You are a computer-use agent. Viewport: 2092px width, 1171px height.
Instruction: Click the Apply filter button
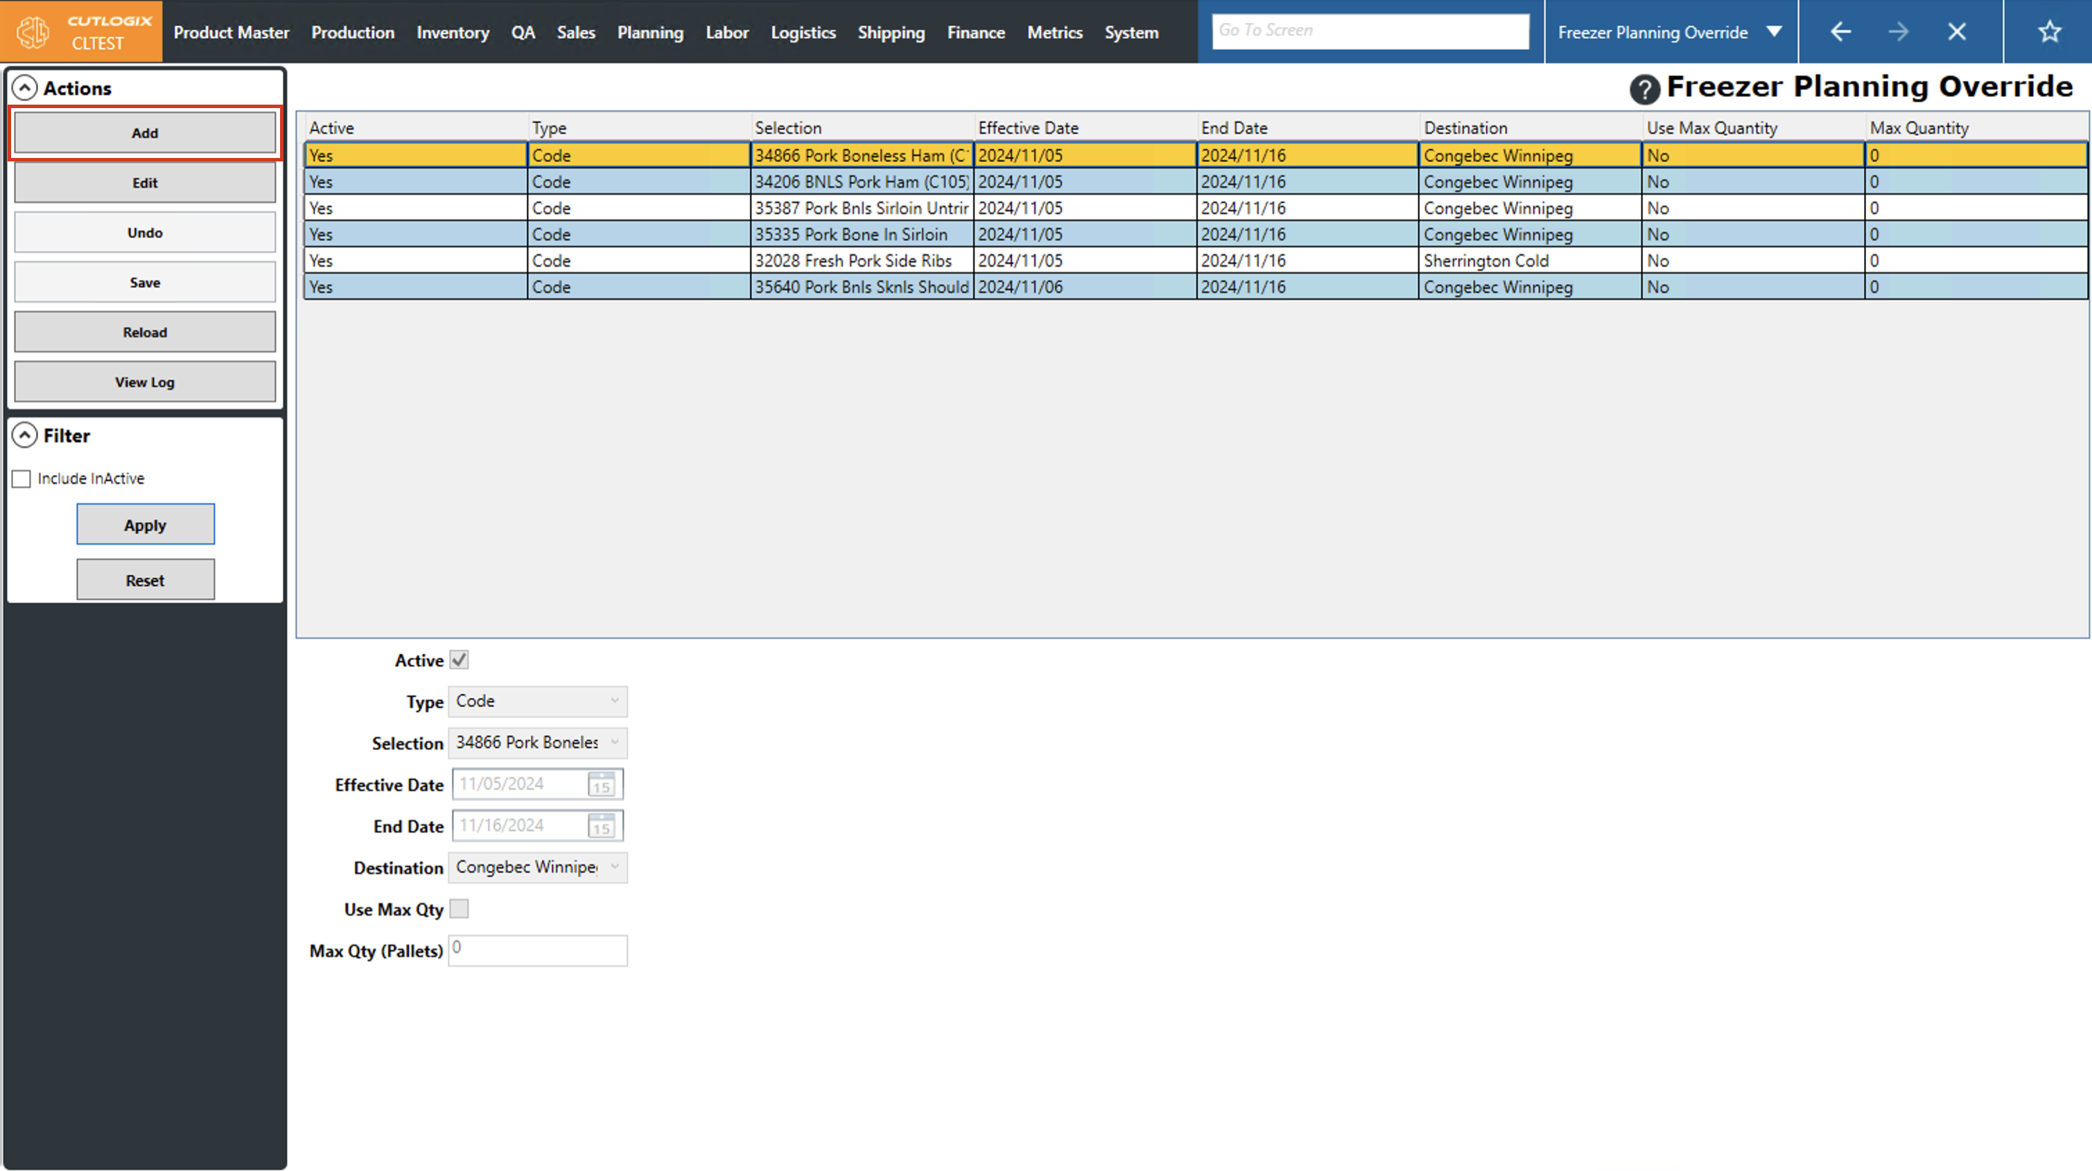(146, 525)
